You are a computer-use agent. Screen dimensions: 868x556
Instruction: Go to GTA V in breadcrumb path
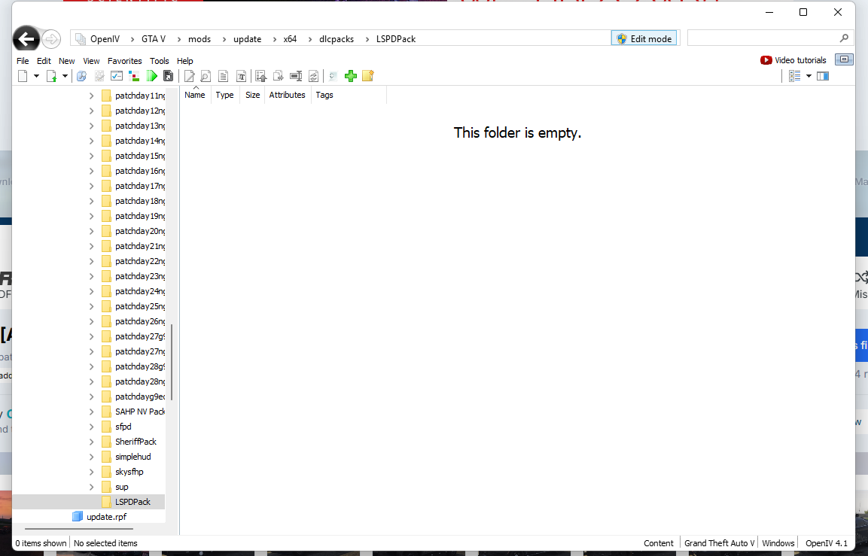(154, 38)
